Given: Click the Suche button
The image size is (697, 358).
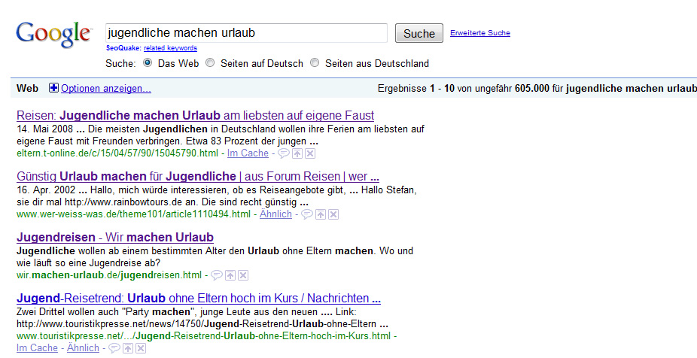Looking at the screenshot, I should pyautogui.click(x=419, y=33).
